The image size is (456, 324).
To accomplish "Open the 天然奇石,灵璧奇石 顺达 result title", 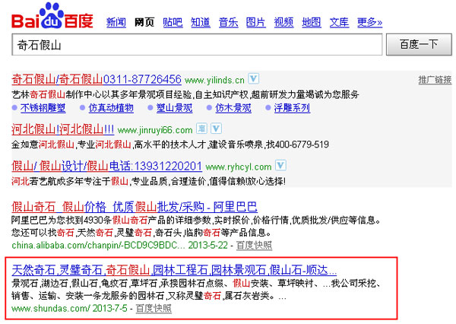I will [x=174, y=270].
